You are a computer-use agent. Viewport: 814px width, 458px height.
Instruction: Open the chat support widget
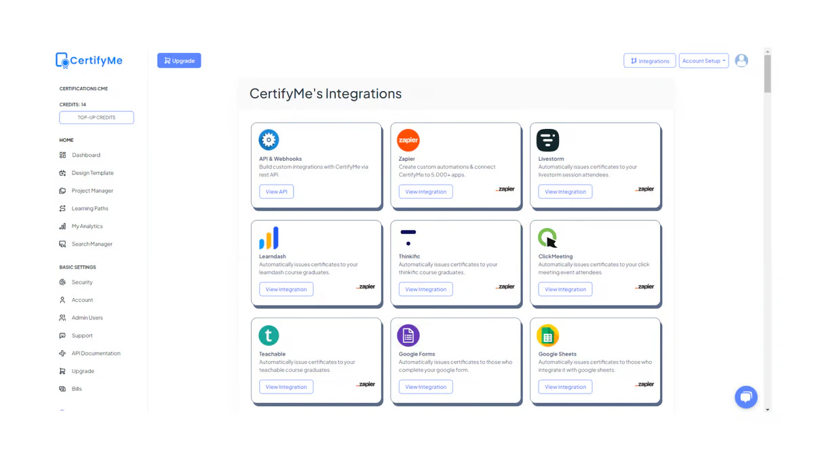(x=746, y=397)
